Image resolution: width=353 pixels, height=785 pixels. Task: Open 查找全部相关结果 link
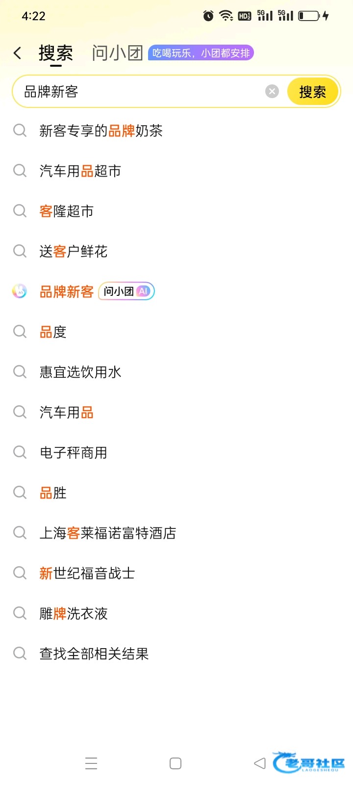click(94, 654)
